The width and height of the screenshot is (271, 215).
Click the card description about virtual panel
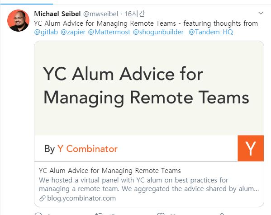(149, 184)
